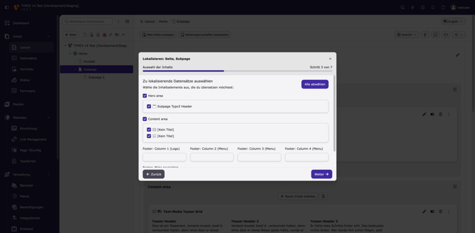This screenshot has height=233, width=475.
Task: Open the Text-Media Teaser Grid three-dot menu
Action: pos(449,212)
